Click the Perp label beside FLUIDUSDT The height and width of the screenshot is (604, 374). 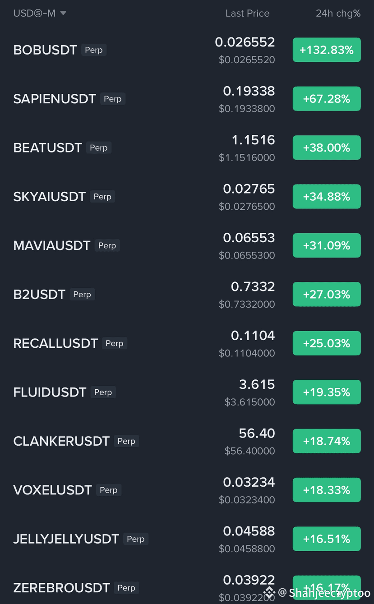click(103, 392)
